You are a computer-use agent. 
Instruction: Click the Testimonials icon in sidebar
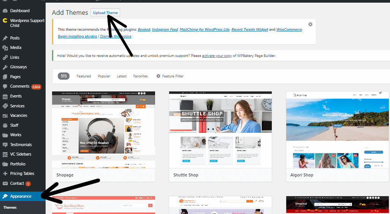[x=5, y=145]
